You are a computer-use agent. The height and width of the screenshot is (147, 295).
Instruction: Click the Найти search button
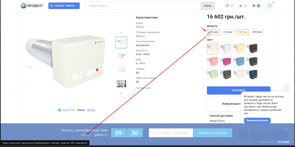(208, 6)
